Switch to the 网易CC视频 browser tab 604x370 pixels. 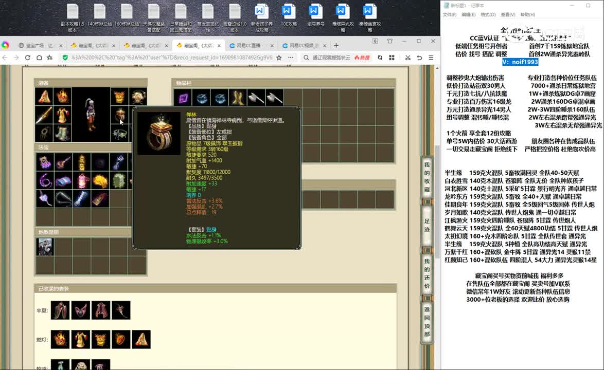point(304,45)
